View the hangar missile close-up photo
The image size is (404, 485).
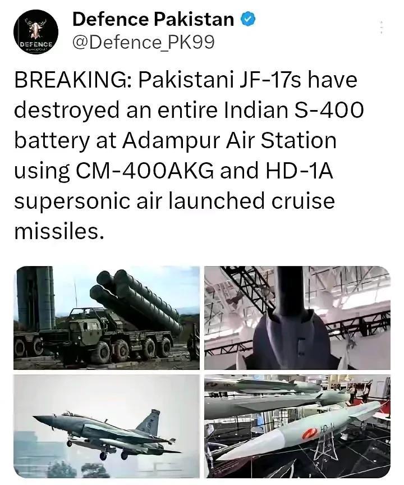297,318
